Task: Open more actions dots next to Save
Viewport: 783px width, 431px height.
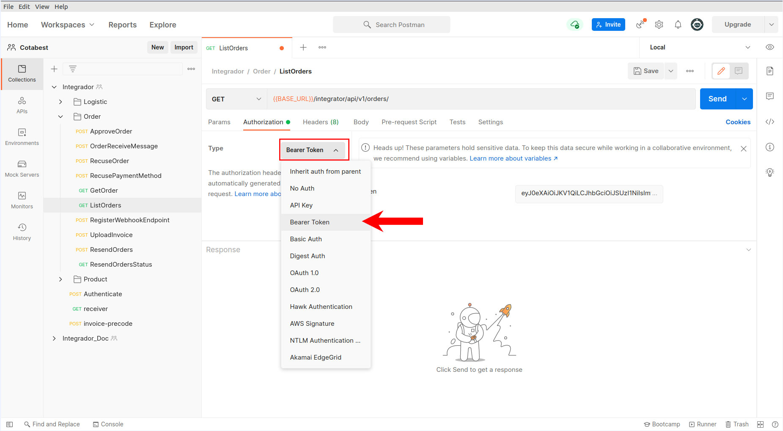Action: 690,71
